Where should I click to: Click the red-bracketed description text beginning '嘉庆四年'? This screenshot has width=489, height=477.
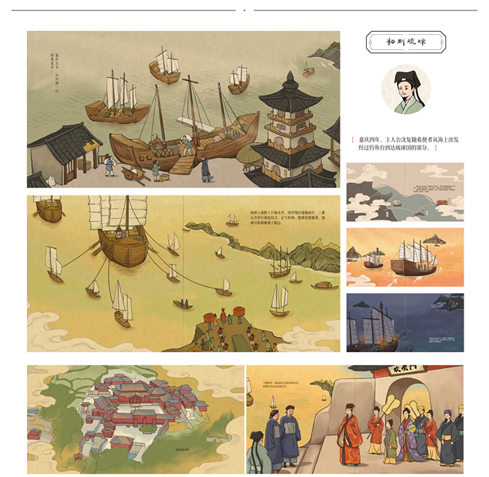coord(406,143)
